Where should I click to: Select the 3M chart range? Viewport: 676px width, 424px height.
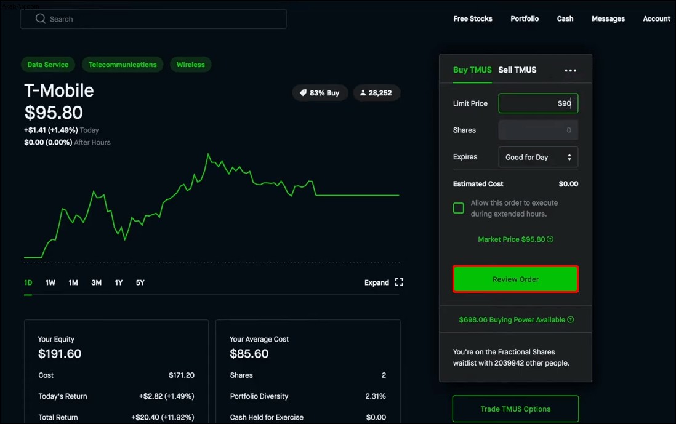(96, 282)
